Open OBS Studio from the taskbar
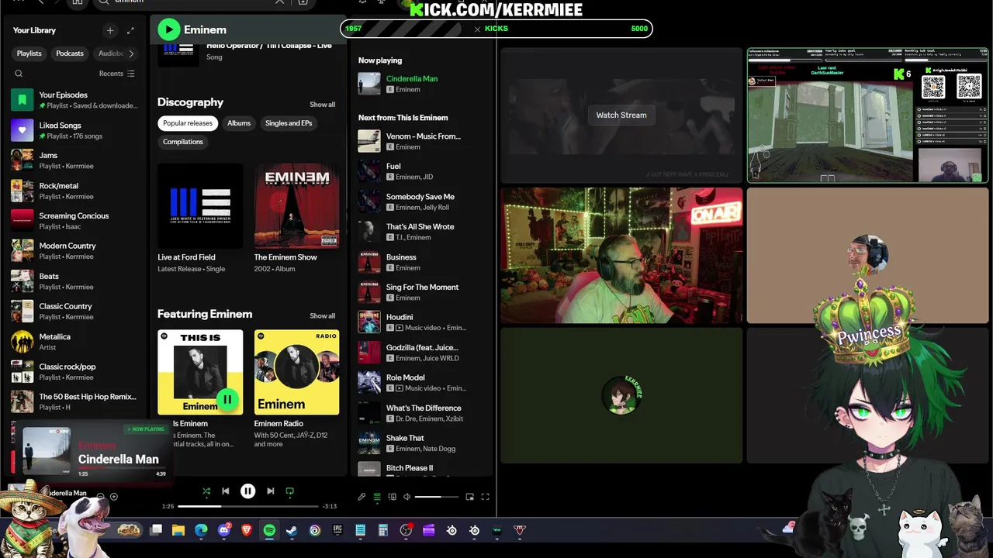The height and width of the screenshot is (558, 993). [406, 530]
